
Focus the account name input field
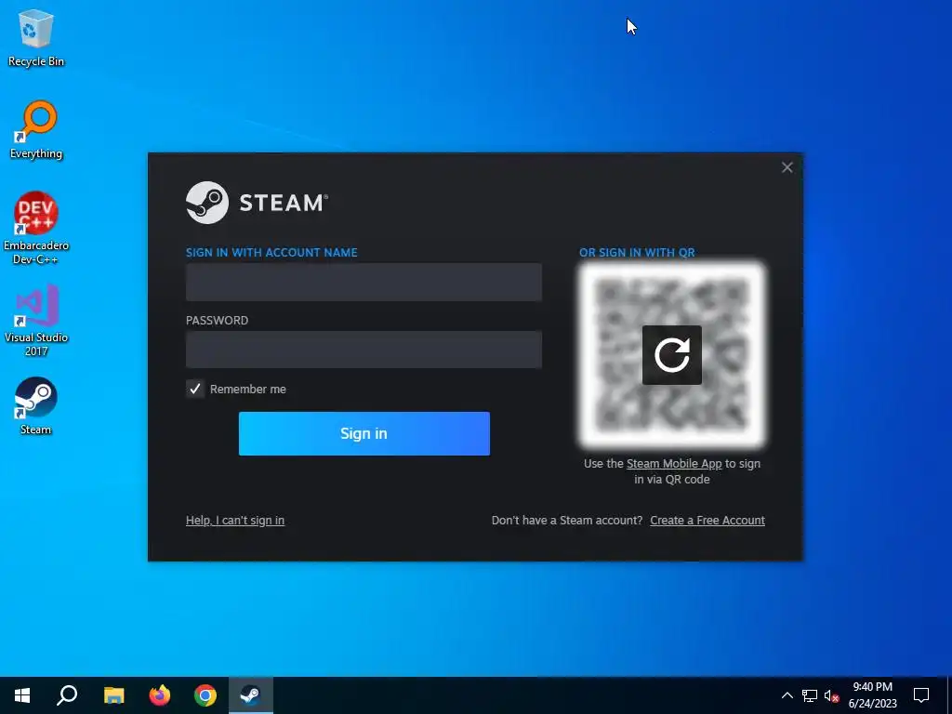point(364,282)
